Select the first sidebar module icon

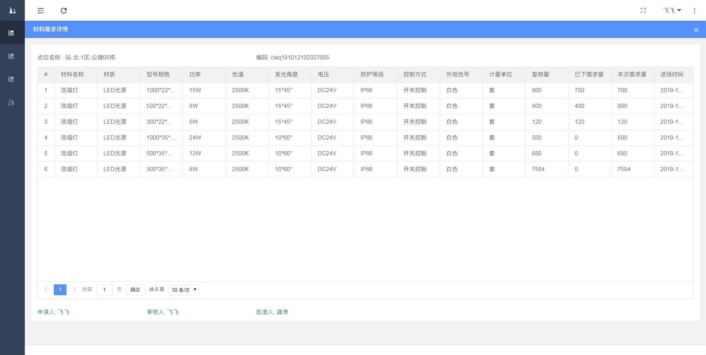(x=11, y=33)
